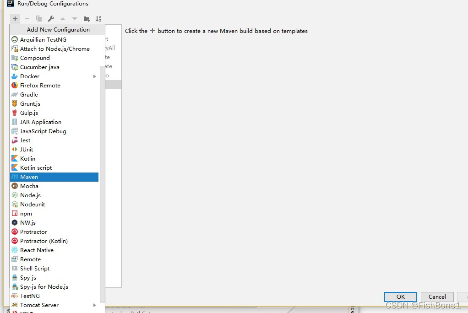Click the Mocha icon
The width and height of the screenshot is (468, 313).
point(15,186)
